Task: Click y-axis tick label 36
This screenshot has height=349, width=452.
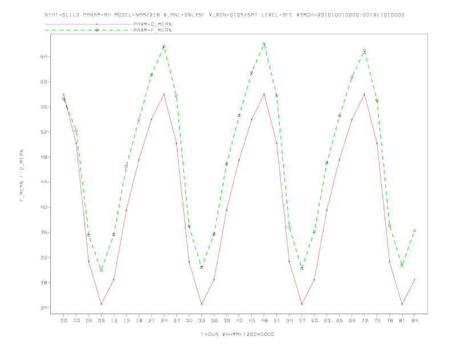Action: [44, 232]
